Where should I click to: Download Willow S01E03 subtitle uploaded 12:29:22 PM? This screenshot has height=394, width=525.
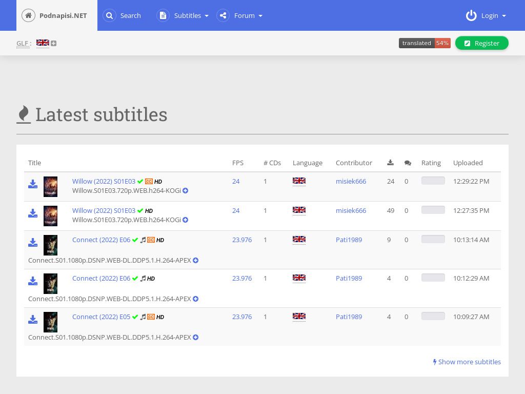(x=33, y=184)
